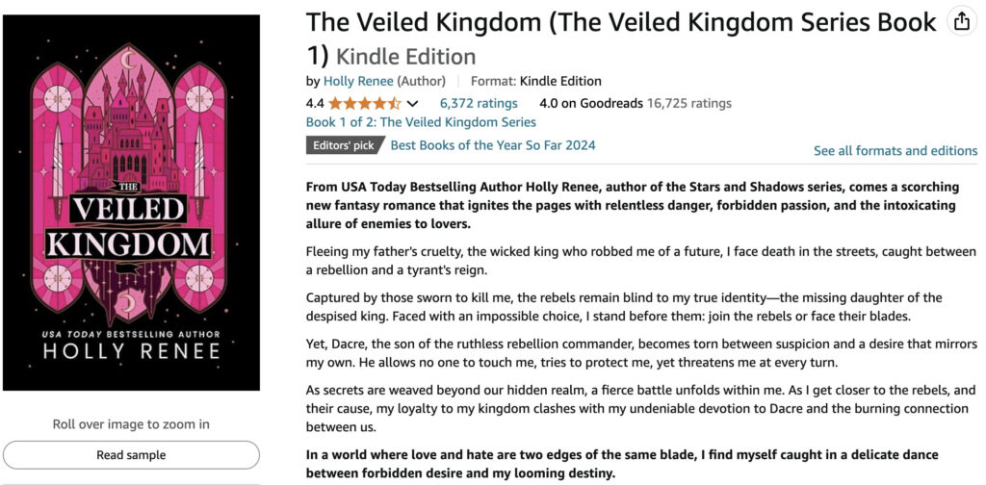Click the Veiled Kingdom book title heading
This screenshot has height=485, width=986.
[620, 23]
